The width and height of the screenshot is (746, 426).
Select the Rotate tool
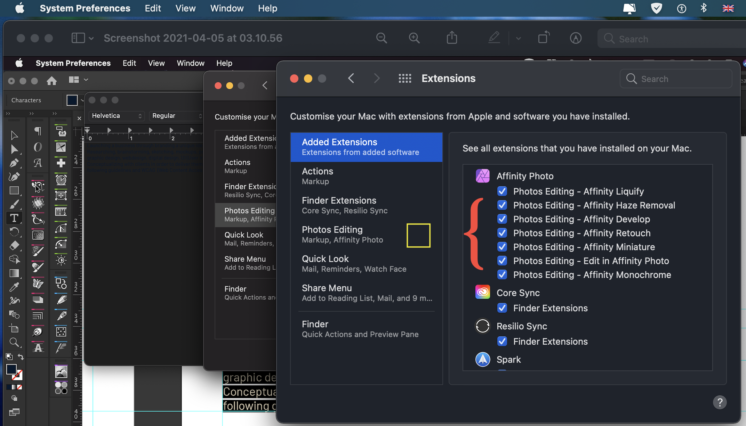(14, 232)
